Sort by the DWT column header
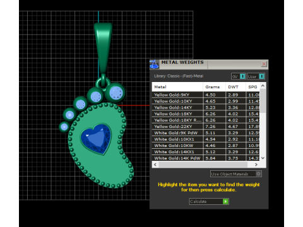The height and width of the screenshot is (227, 303). [x=235, y=87]
